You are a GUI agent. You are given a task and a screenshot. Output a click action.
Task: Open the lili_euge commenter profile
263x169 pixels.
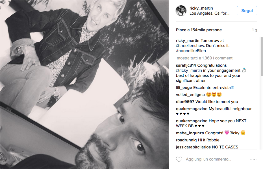[184, 88]
